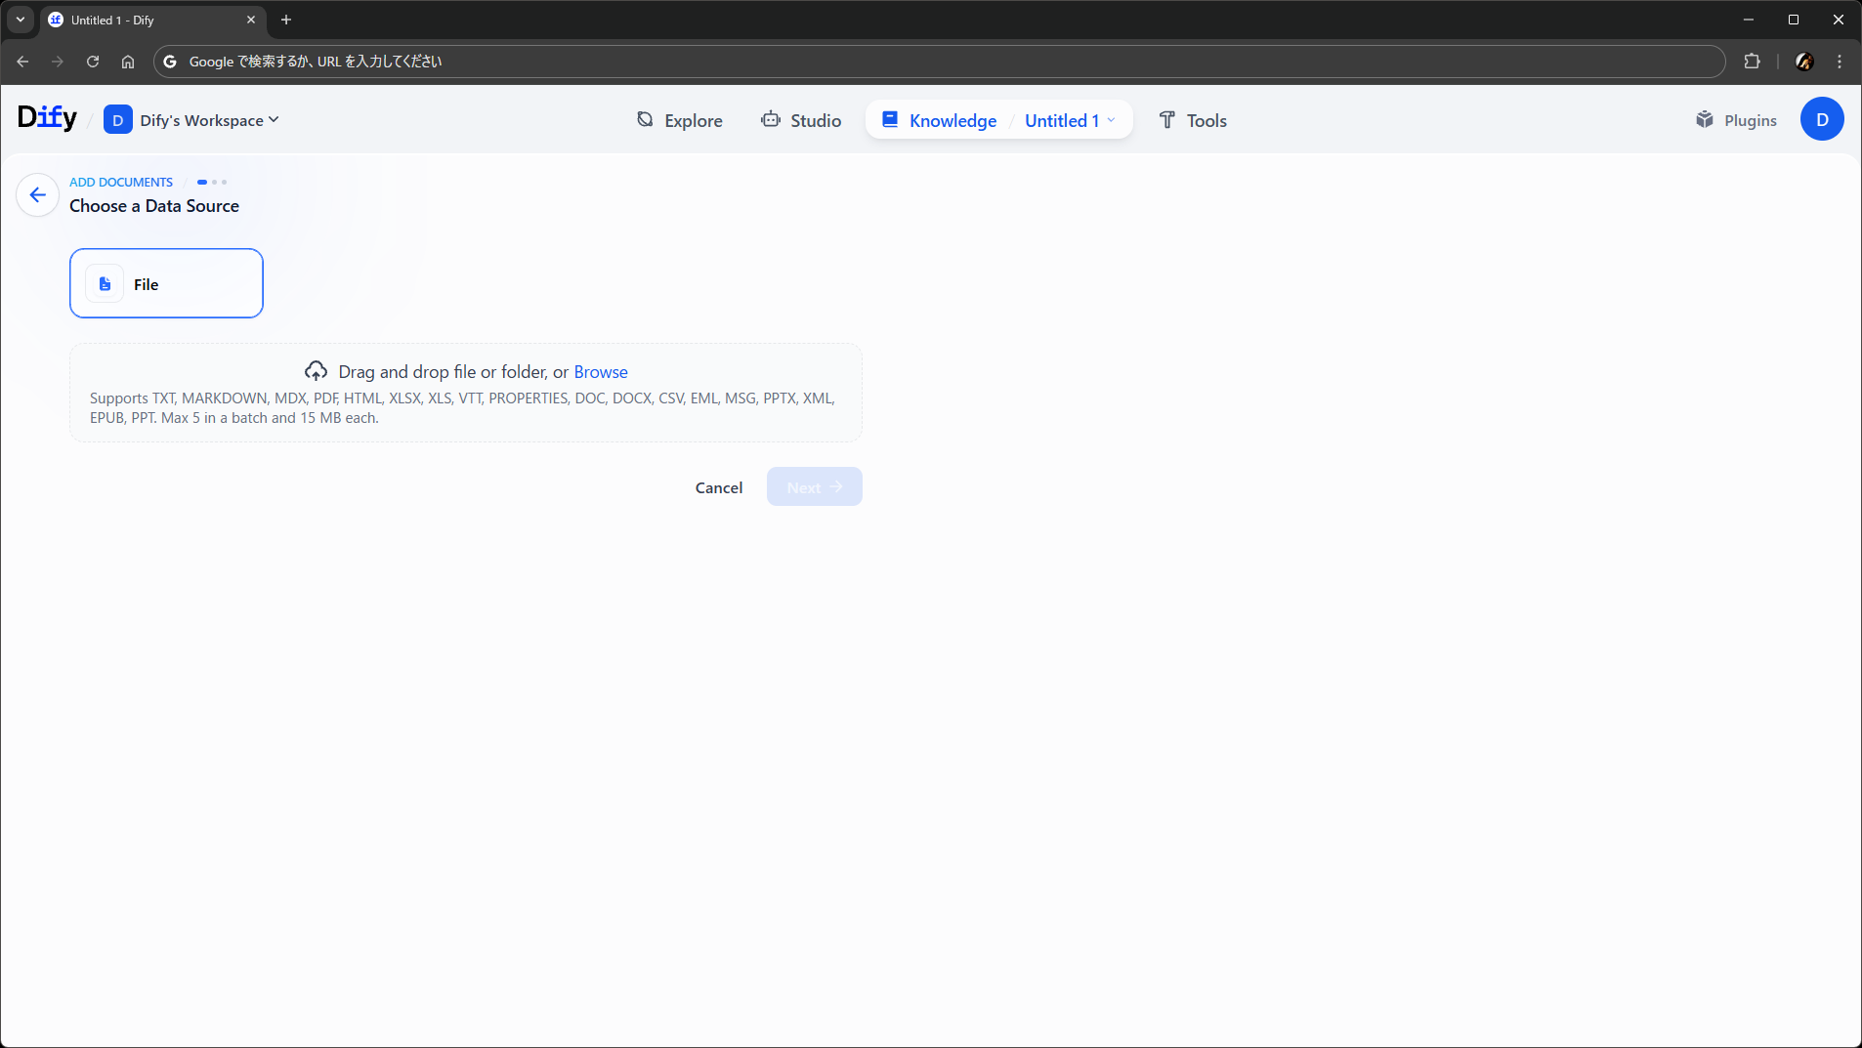Click the upload cloud icon in drop zone
Viewport: 1862px width, 1048px height.
[x=316, y=371]
